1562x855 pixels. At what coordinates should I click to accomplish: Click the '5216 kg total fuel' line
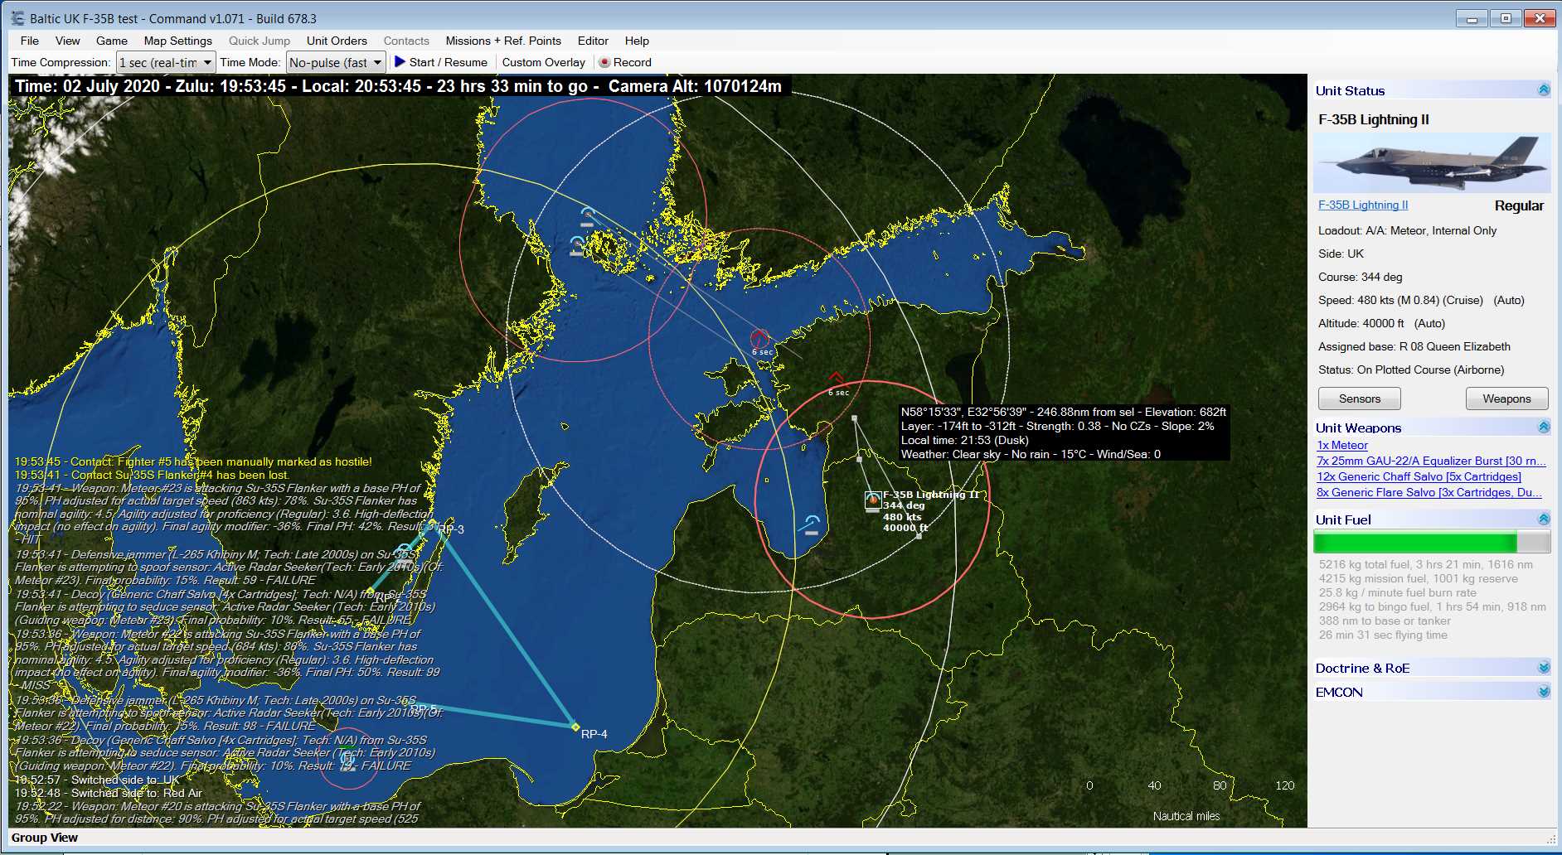[1426, 564]
